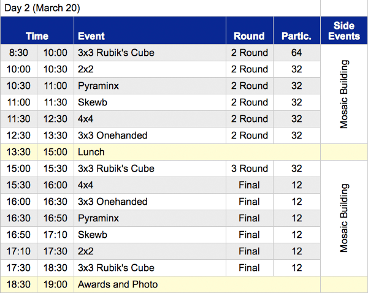
Task: Select the 8:30 start time cell
Action: click(x=18, y=53)
